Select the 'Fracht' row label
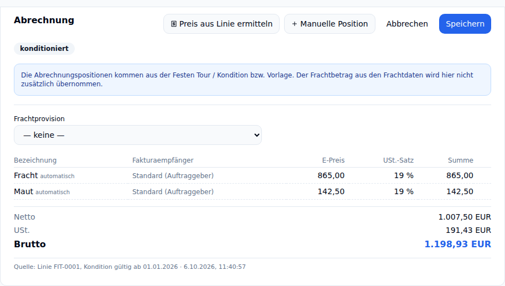 [26, 175]
